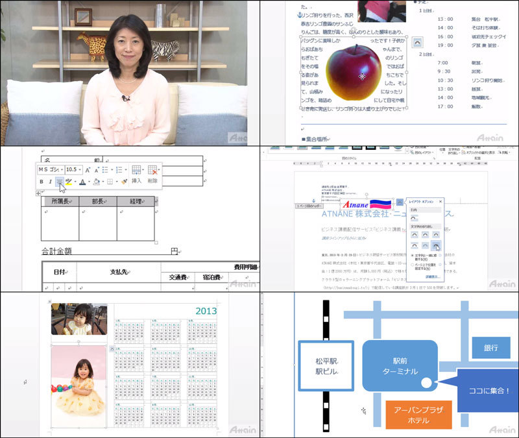Click the 削除 label under the delete icon

pos(152,181)
